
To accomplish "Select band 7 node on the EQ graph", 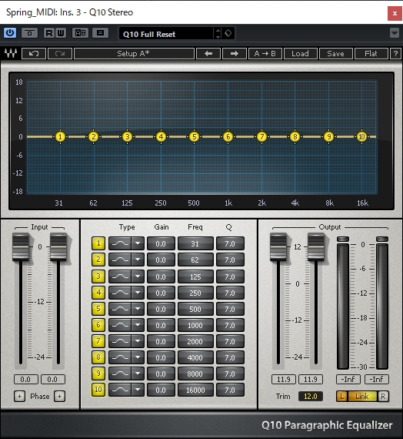I will click(x=261, y=137).
